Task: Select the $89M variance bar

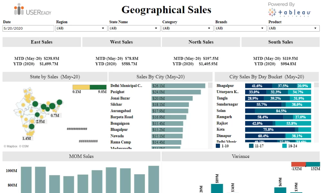Action: (x=217, y=188)
